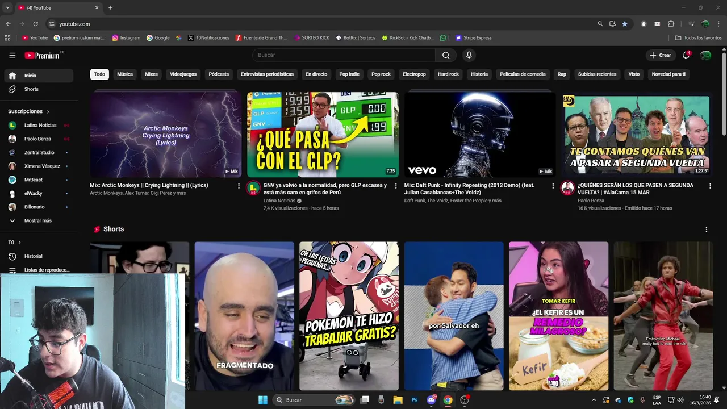This screenshot has width=727, height=409.
Task: Open Zentral Studio subscription
Action: 39,152
